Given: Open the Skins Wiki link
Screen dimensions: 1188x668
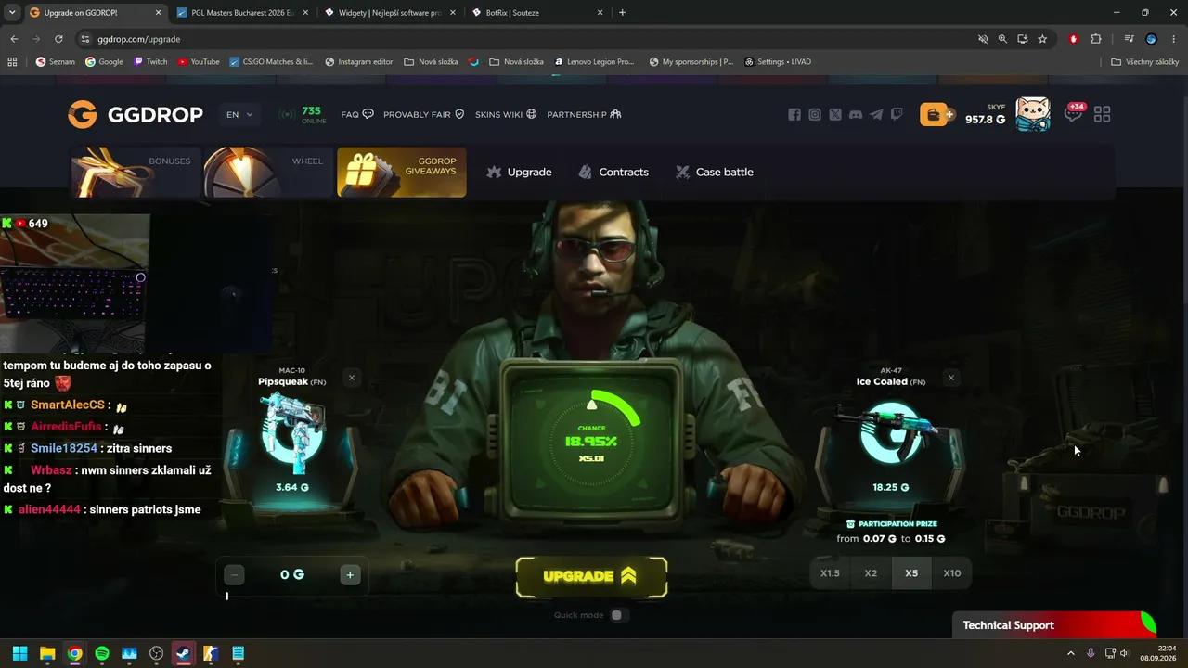Looking at the screenshot, I should pyautogui.click(x=506, y=114).
